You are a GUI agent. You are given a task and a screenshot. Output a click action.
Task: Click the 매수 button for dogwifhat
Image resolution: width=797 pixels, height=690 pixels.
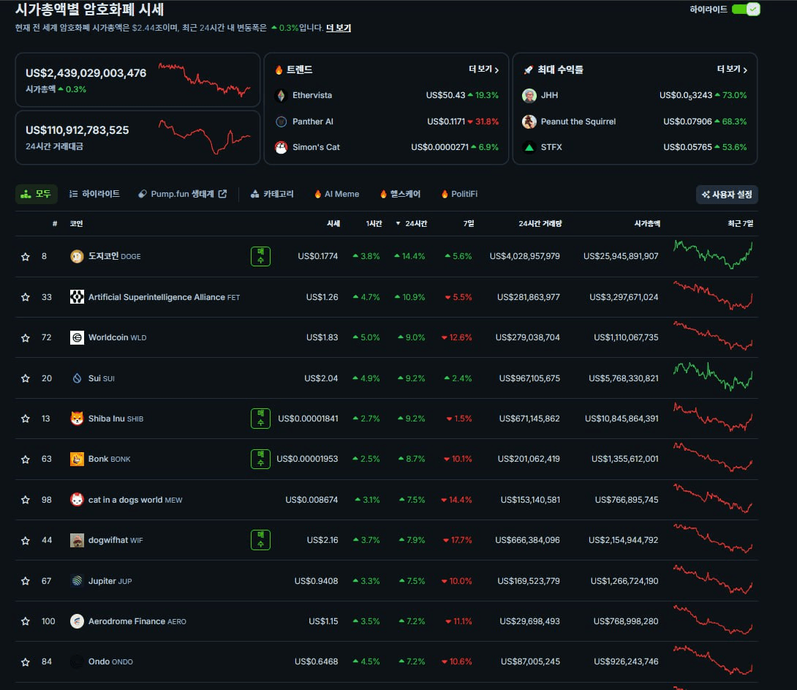click(x=260, y=540)
